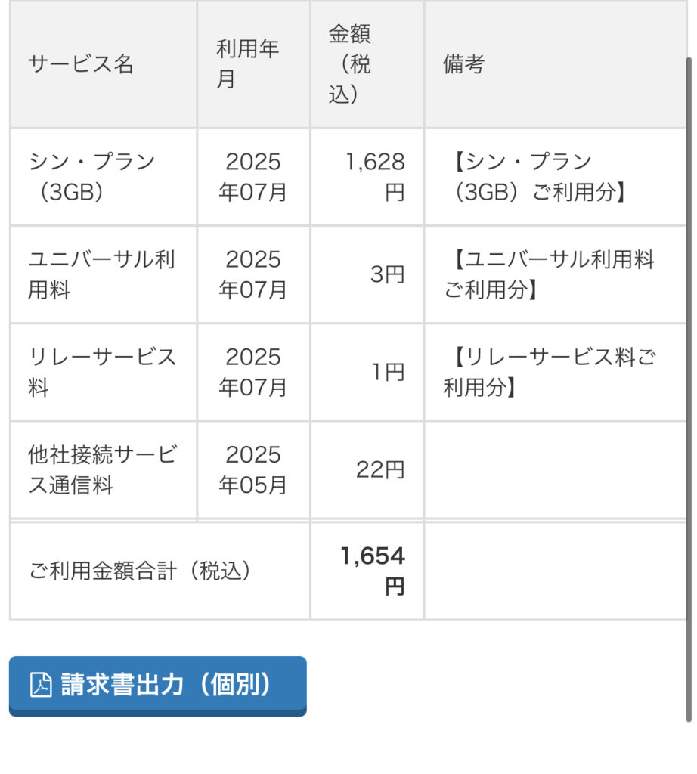Click the 【ユニバーサル利用料ご利用分】 remark cell
Image resolution: width=697 pixels, height=774 pixels.
pos(556,274)
